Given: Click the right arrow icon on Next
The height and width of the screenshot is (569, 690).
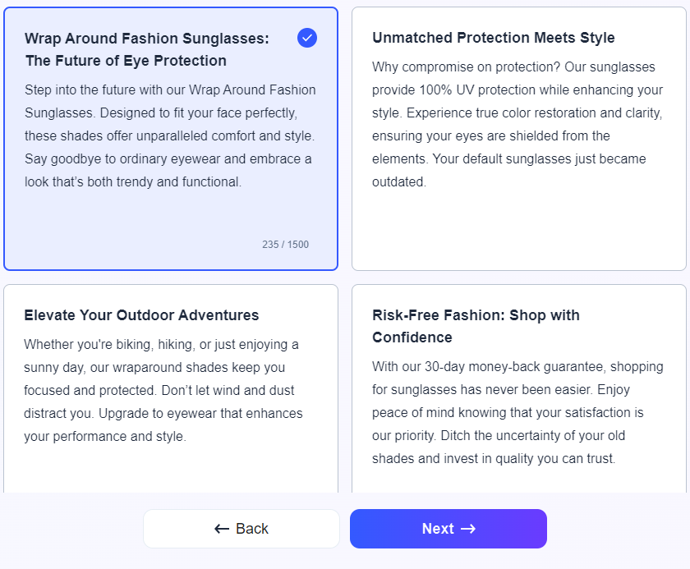Looking at the screenshot, I should (x=468, y=529).
